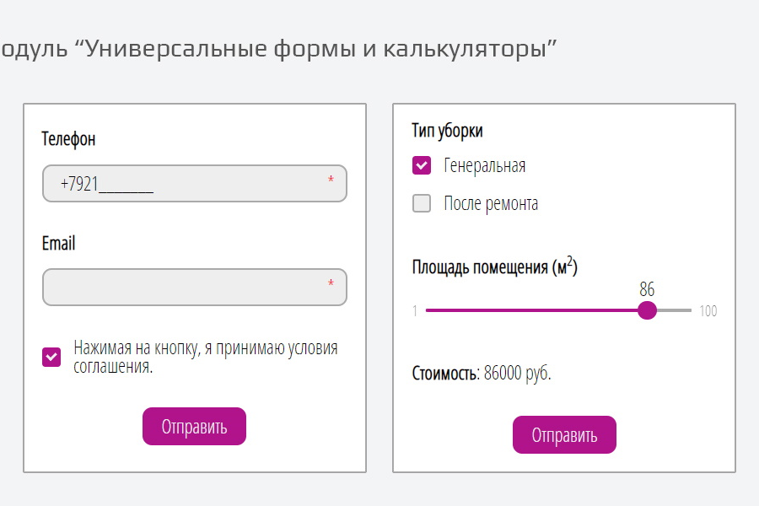
Task: Uncheck the agreement terms checkbox
Action: point(51,358)
